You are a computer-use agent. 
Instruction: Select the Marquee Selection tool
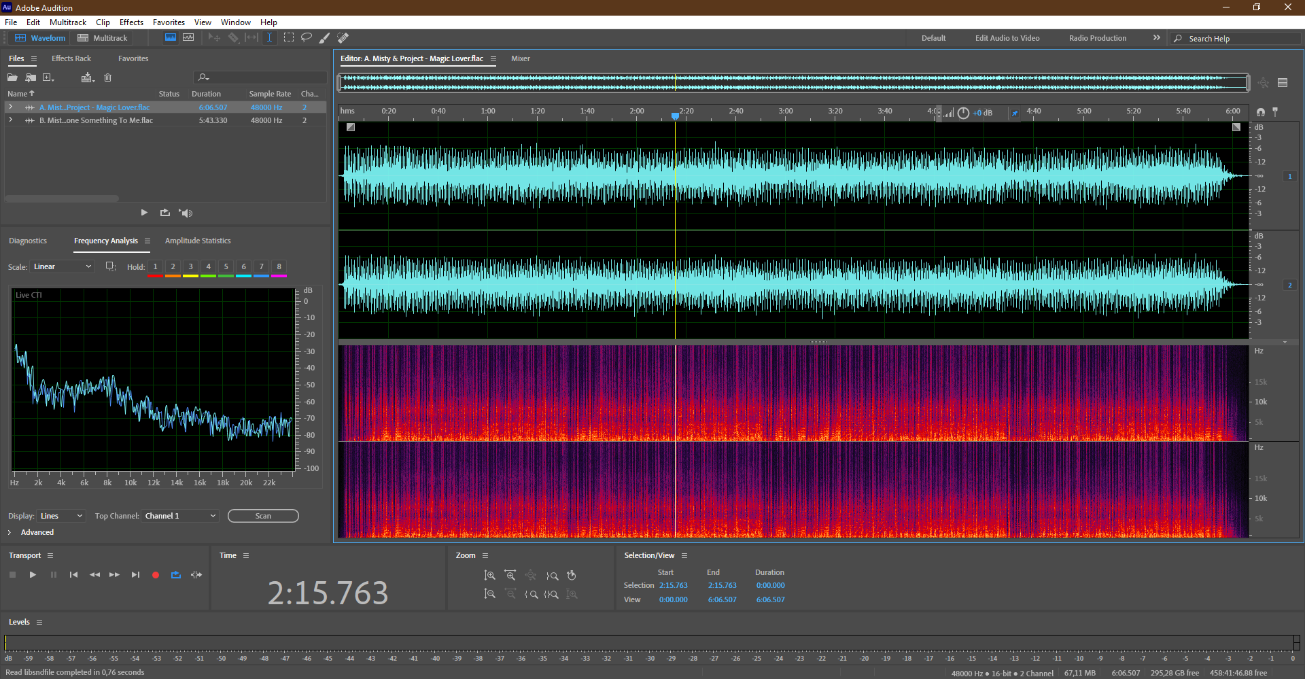point(289,38)
